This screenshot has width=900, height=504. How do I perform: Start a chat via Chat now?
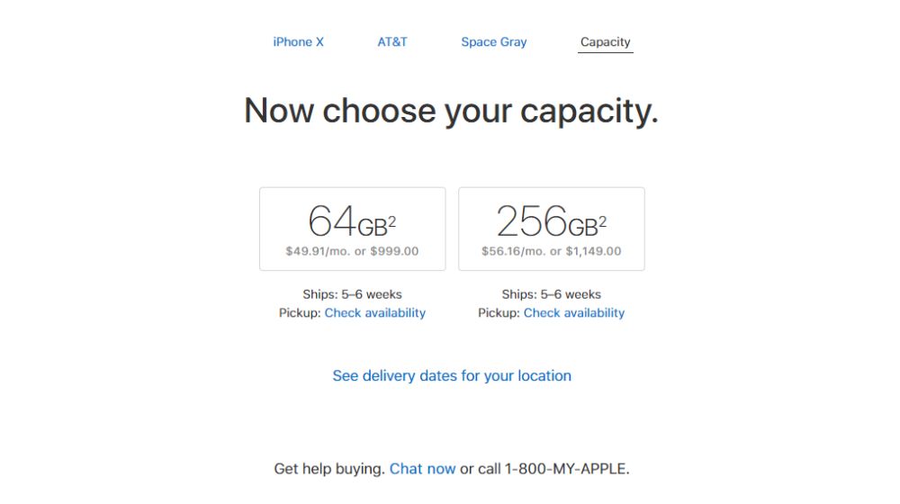(422, 469)
